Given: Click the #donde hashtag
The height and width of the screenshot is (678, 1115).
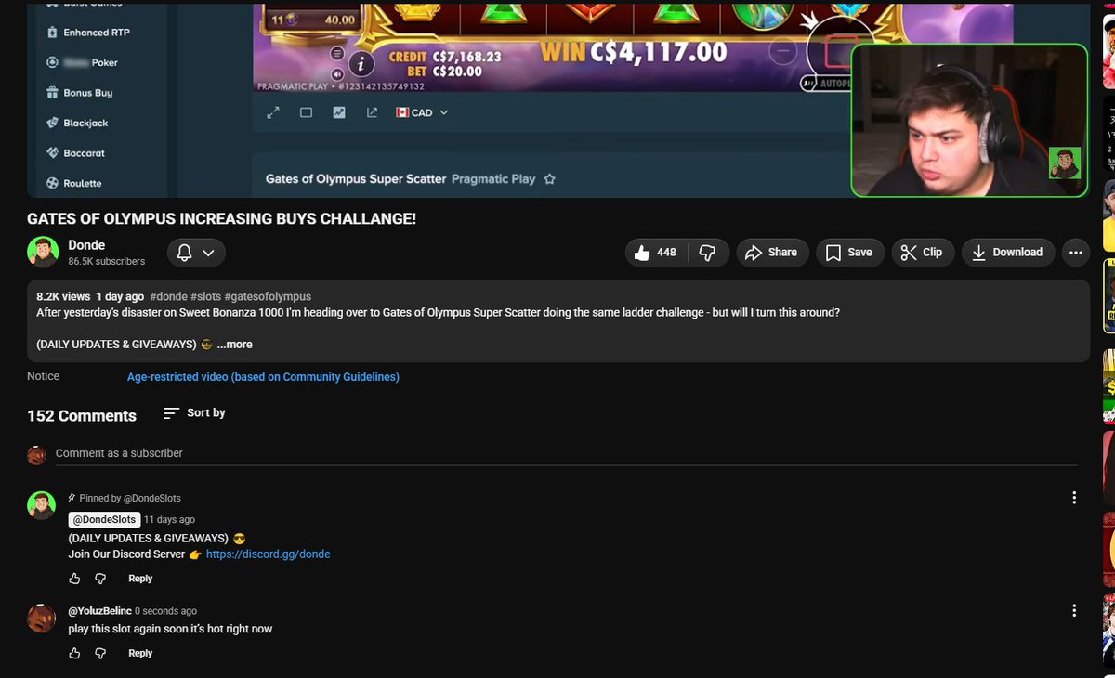Looking at the screenshot, I should [168, 296].
